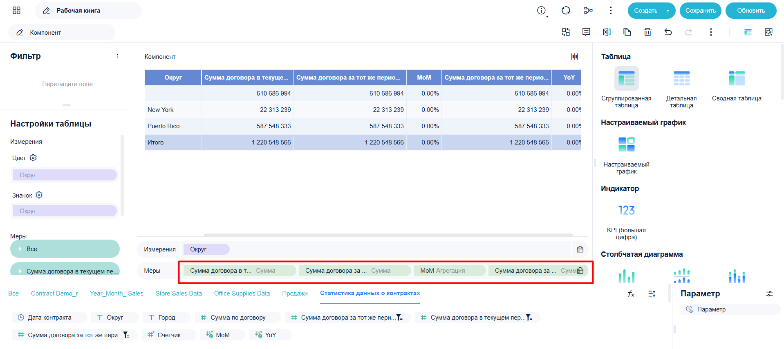Click the trash delete icon in toolbar
This screenshot has height=349, width=784.
[647, 32]
